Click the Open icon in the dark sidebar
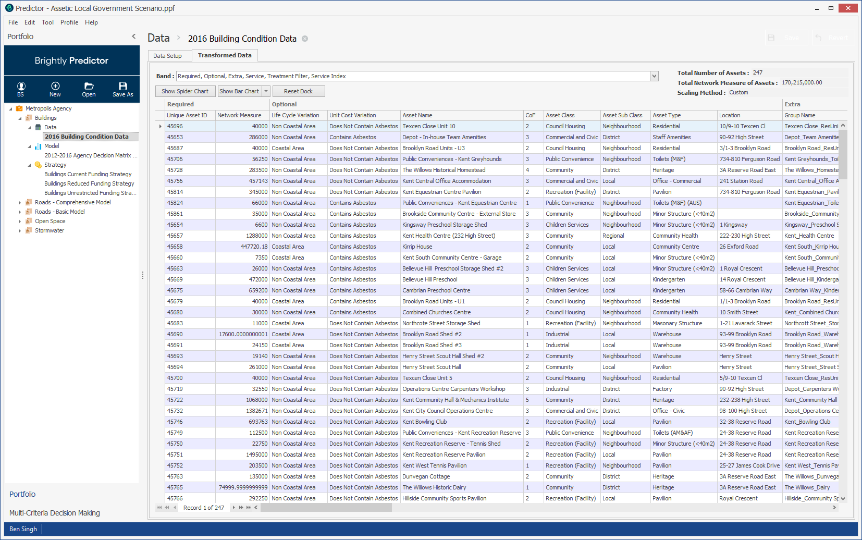Screen dimensions: 862x540 tap(89, 89)
